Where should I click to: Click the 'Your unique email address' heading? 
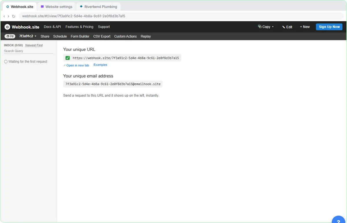point(88,76)
